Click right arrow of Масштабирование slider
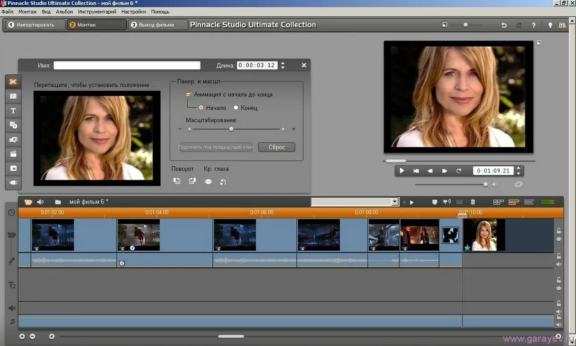576x346 pixels. (x=283, y=129)
